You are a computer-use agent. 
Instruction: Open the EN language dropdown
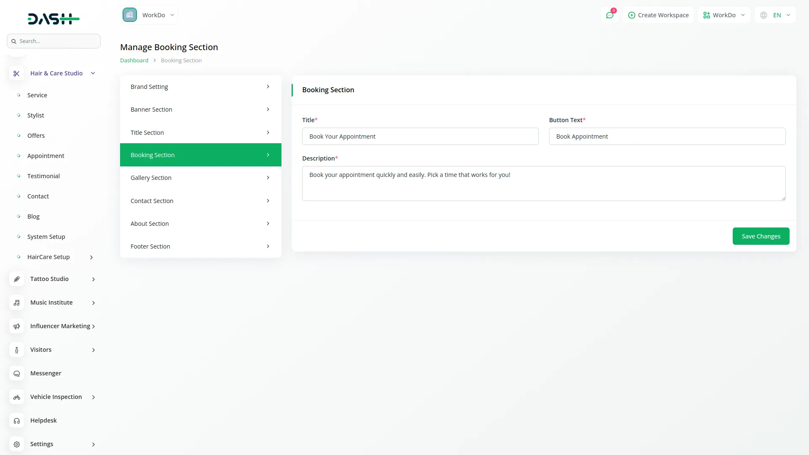coord(776,15)
